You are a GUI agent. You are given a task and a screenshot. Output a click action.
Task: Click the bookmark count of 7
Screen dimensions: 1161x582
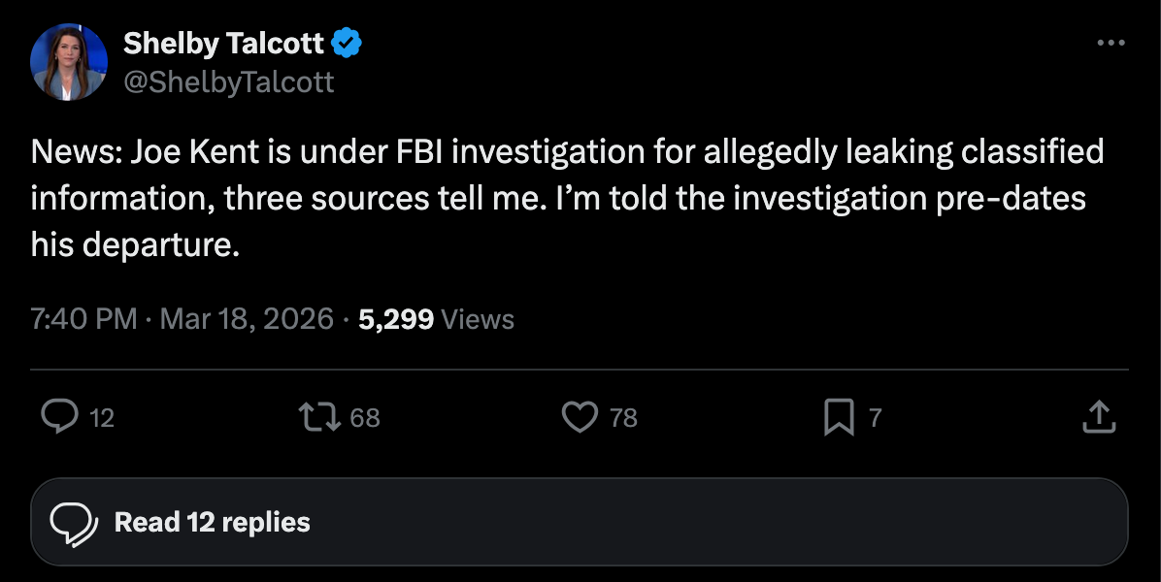coord(875,418)
